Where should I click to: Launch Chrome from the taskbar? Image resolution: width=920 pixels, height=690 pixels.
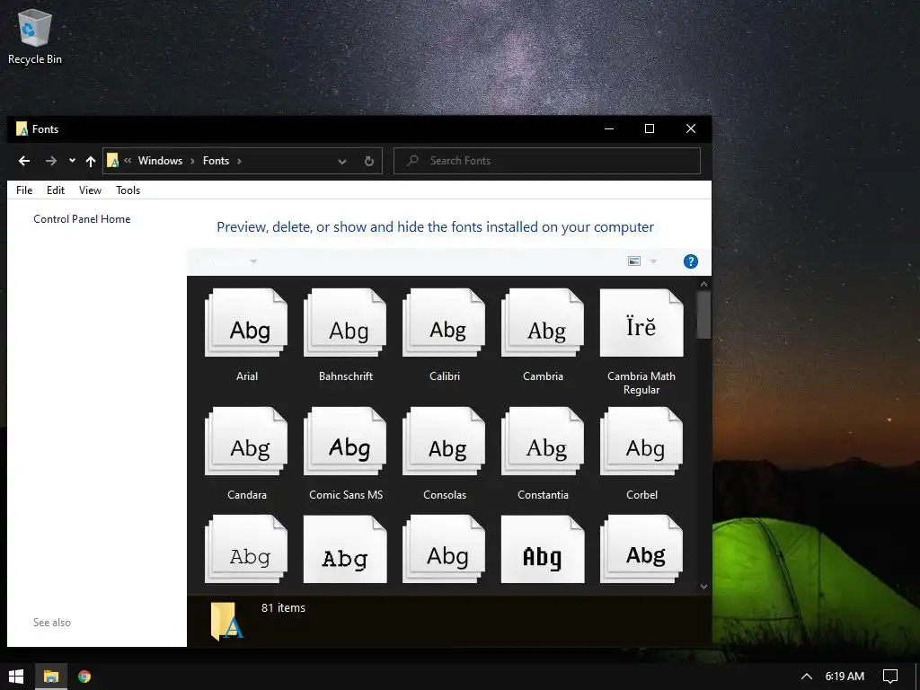(84, 677)
